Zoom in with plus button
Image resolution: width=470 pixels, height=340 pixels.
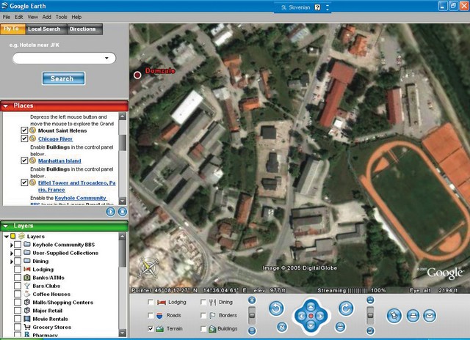coord(252,300)
